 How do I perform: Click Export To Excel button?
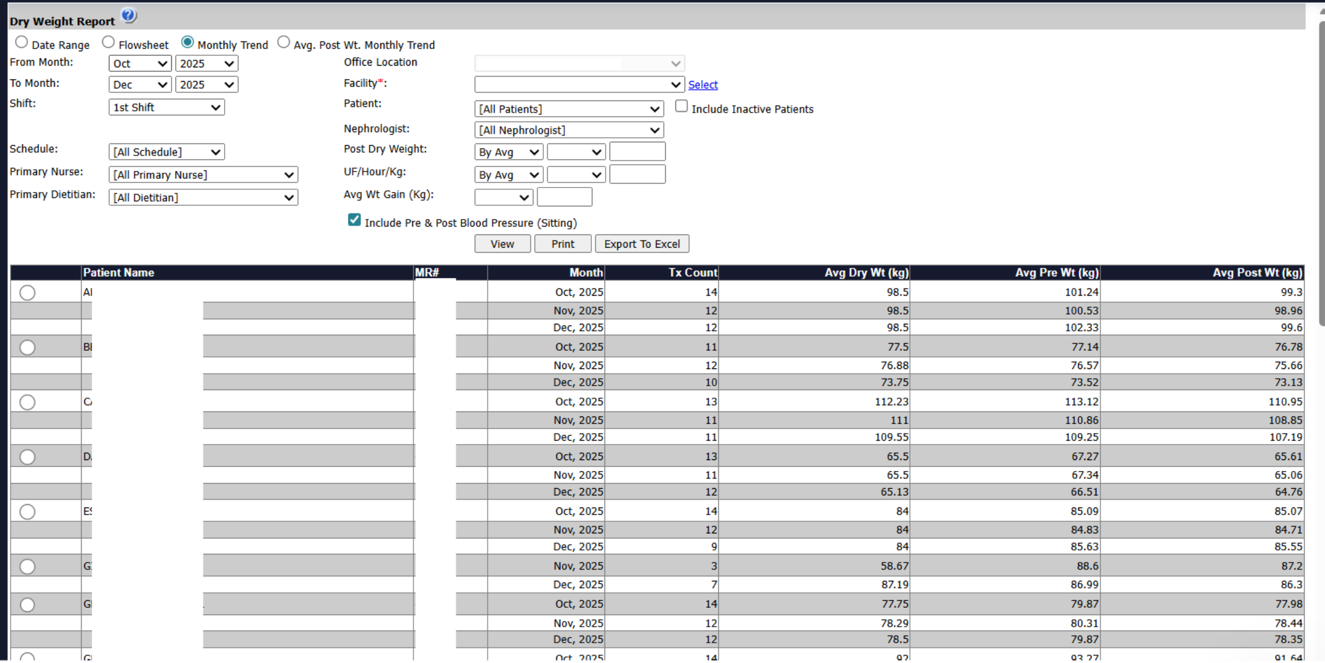642,244
